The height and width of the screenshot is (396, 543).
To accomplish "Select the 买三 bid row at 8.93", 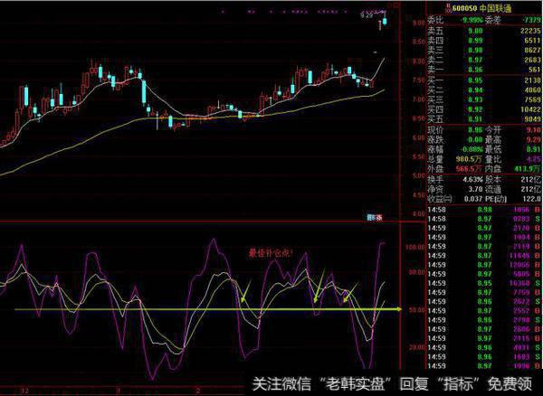I will (484, 99).
